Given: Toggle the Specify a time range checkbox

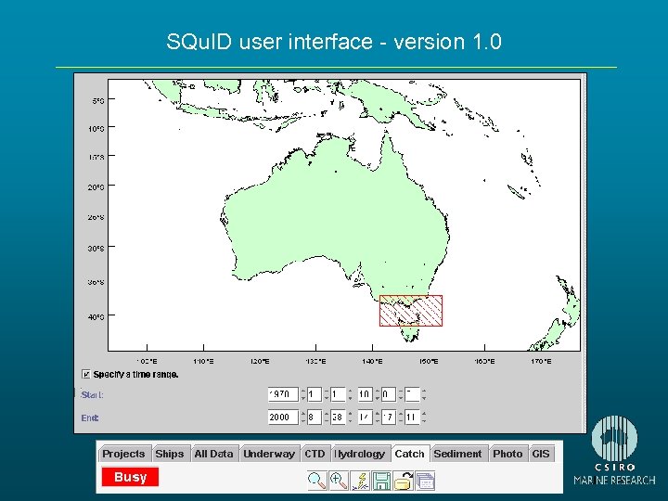Looking at the screenshot, I should [x=86, y=375].
